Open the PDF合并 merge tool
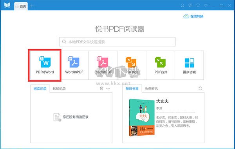 coord(160,65)
